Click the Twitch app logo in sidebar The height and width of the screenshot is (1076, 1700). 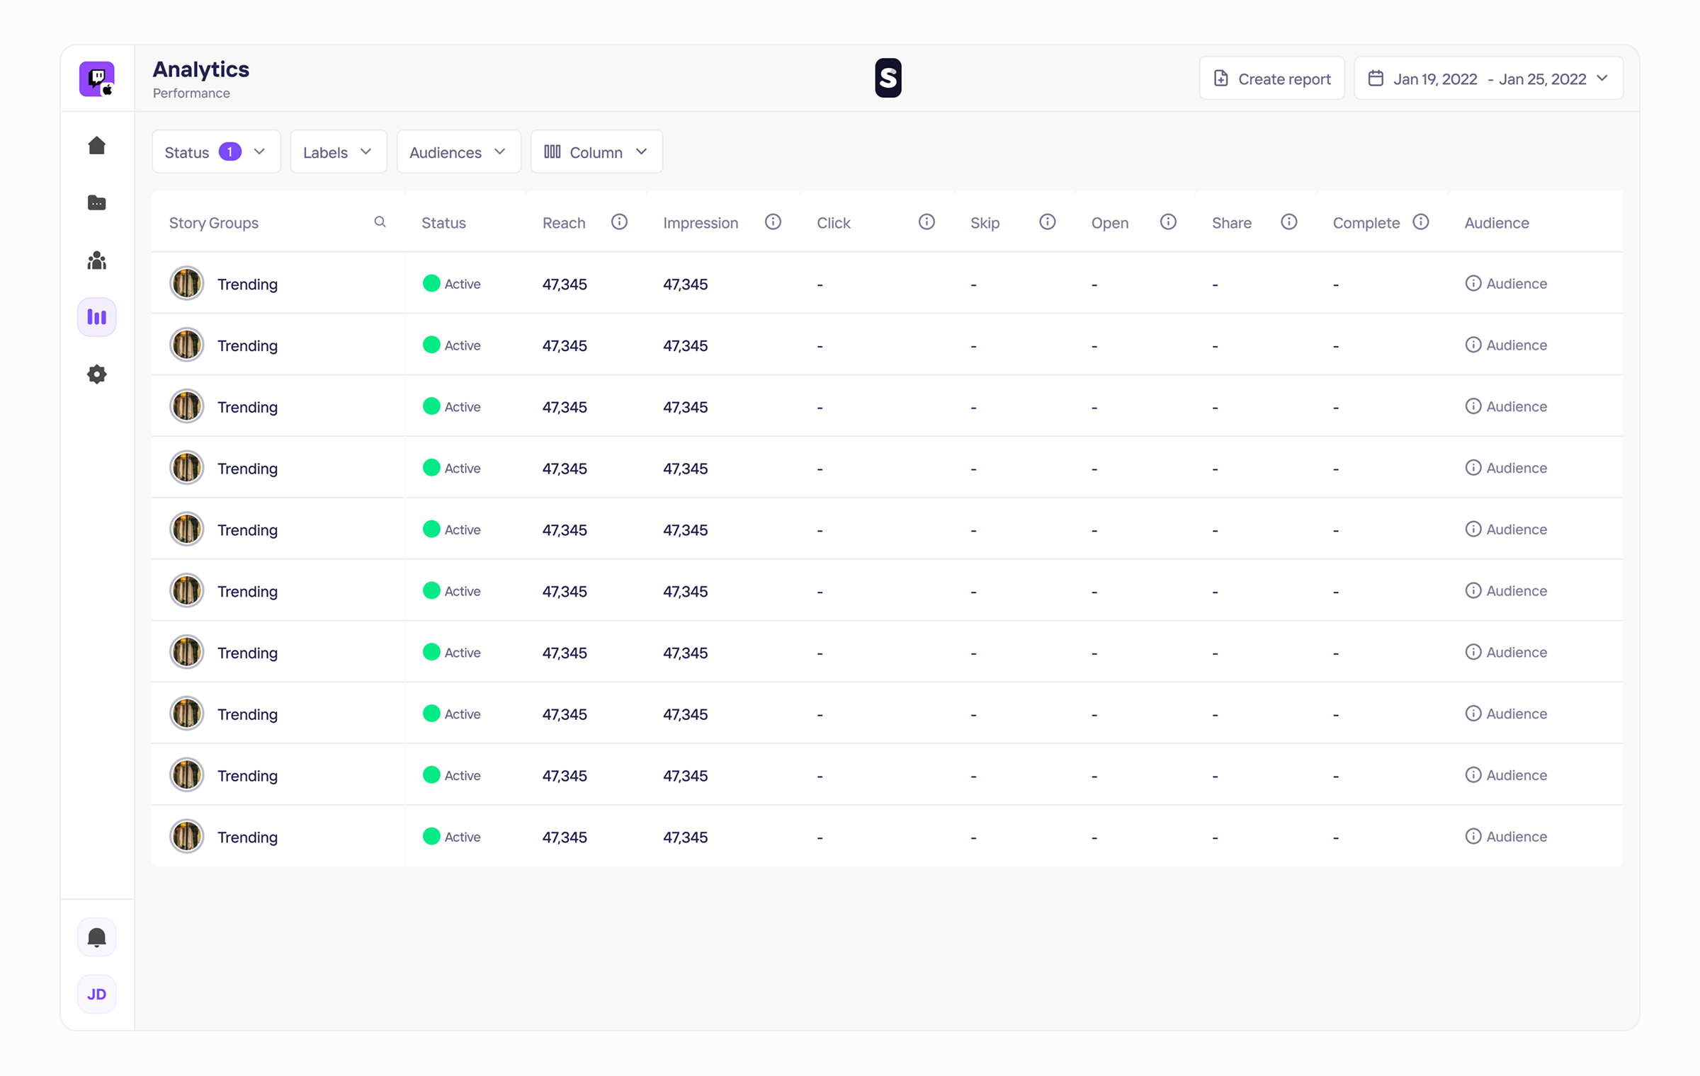(97, 79)
